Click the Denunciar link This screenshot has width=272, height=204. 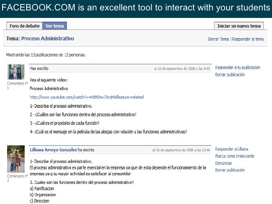pos(223,163)
